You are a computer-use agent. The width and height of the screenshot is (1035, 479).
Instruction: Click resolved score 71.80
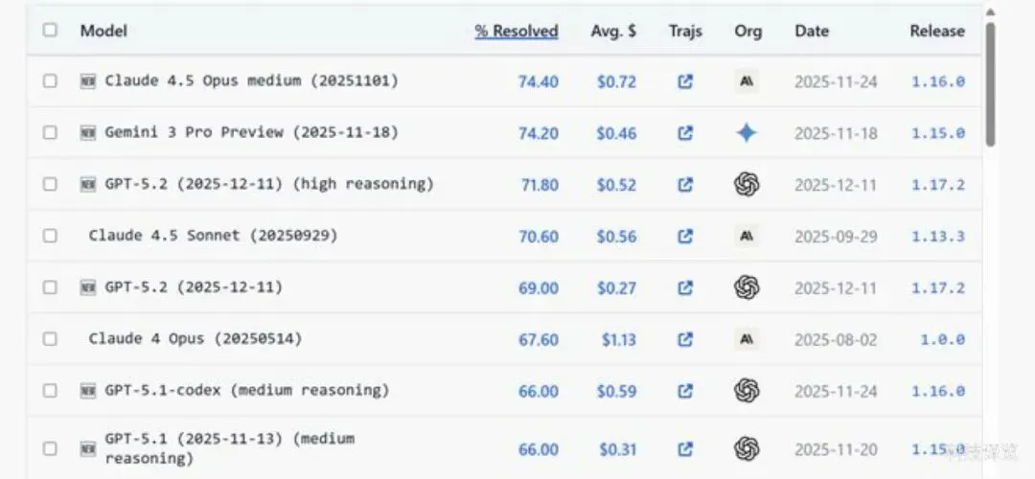(540, 185)
